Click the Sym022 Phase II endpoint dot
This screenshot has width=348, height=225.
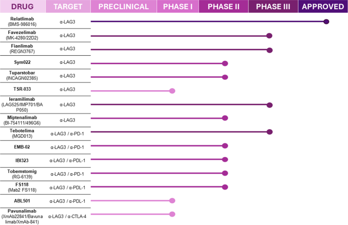pos(225,63)
